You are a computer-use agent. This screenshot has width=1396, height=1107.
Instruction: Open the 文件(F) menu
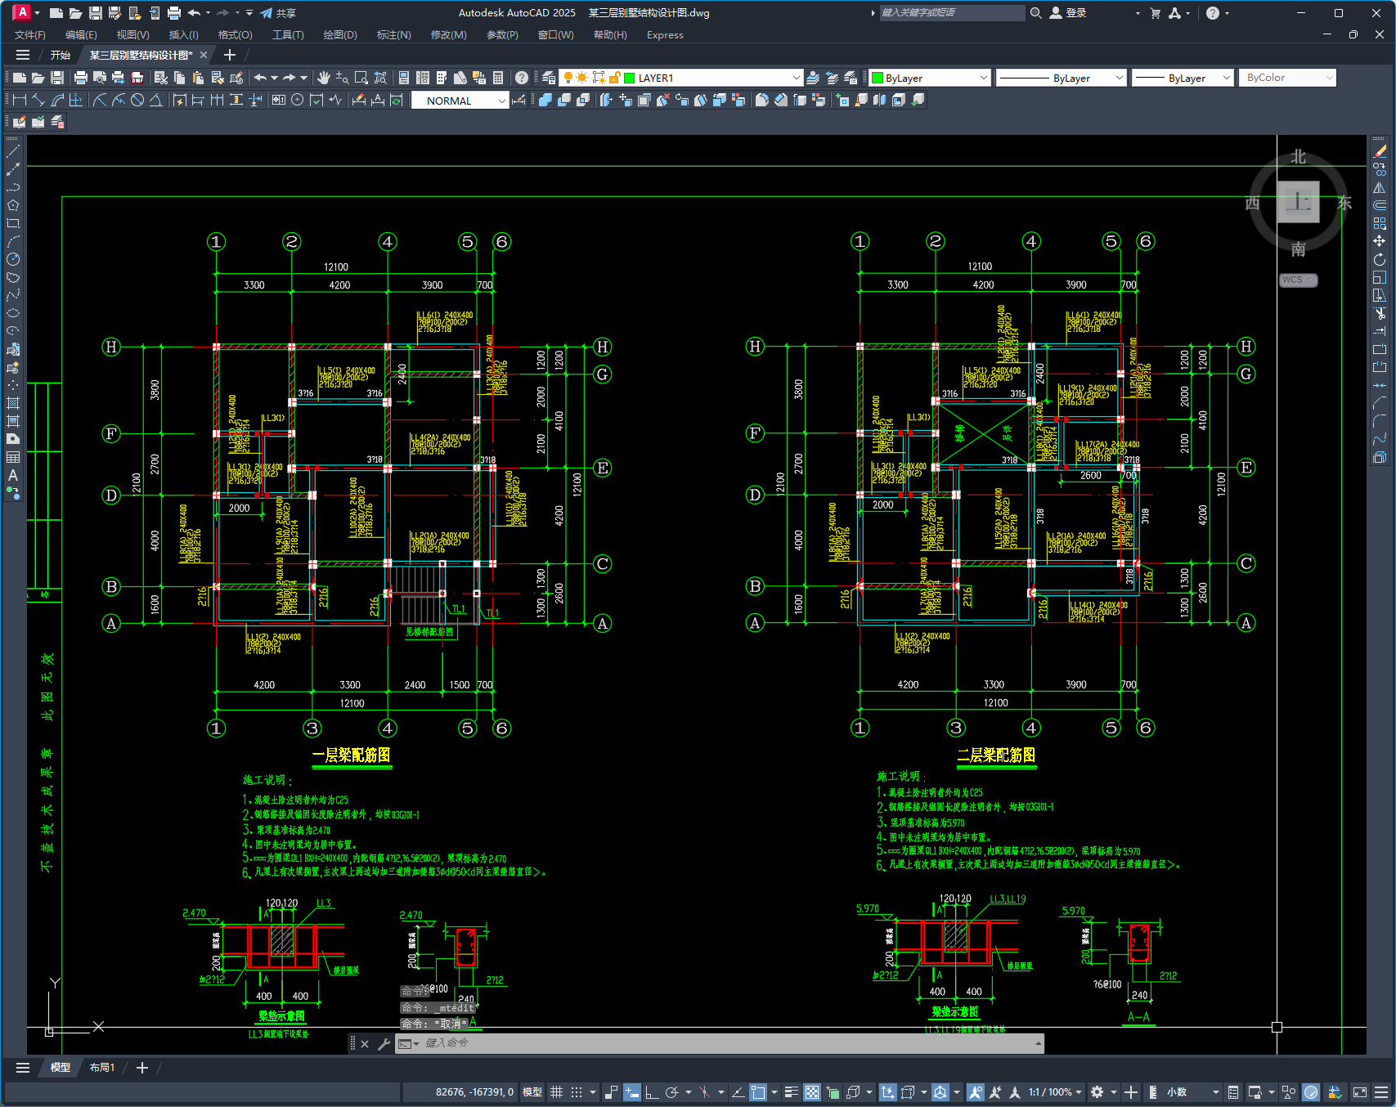coord(30,35)
